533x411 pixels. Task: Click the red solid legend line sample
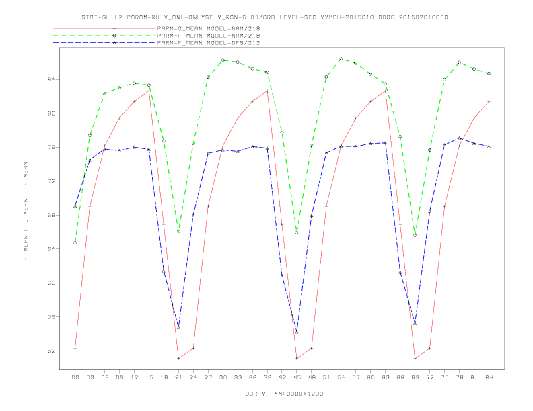point(104,28)
